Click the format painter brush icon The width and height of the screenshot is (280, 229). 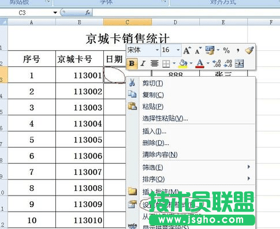[249, 50]
